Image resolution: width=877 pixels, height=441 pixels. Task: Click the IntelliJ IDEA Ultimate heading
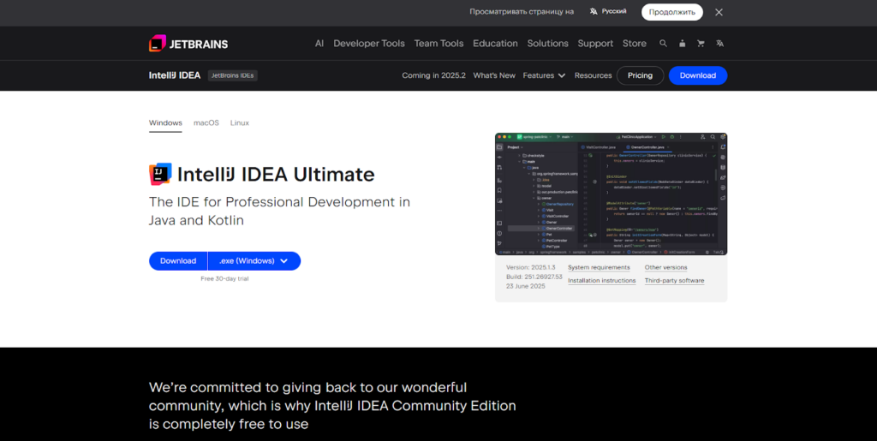pos(276,175)
